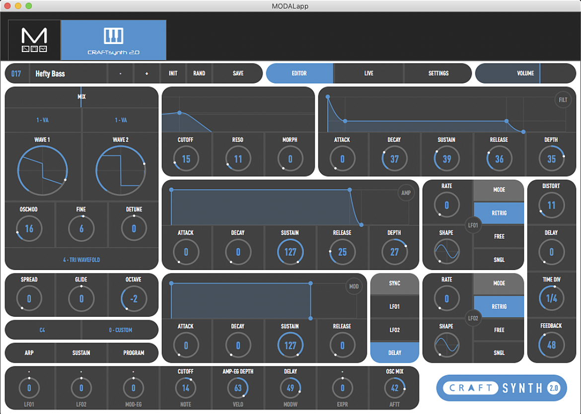Screen dimensions: 581x414
Task: Select the CRAFTsynth 2.0 keyboard device tab
Action: tap(113, 40)
